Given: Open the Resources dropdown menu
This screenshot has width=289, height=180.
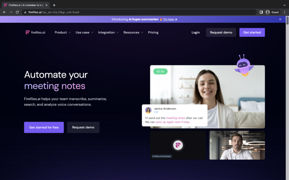Looking at the screenshot, I should [x=133, y=32].
